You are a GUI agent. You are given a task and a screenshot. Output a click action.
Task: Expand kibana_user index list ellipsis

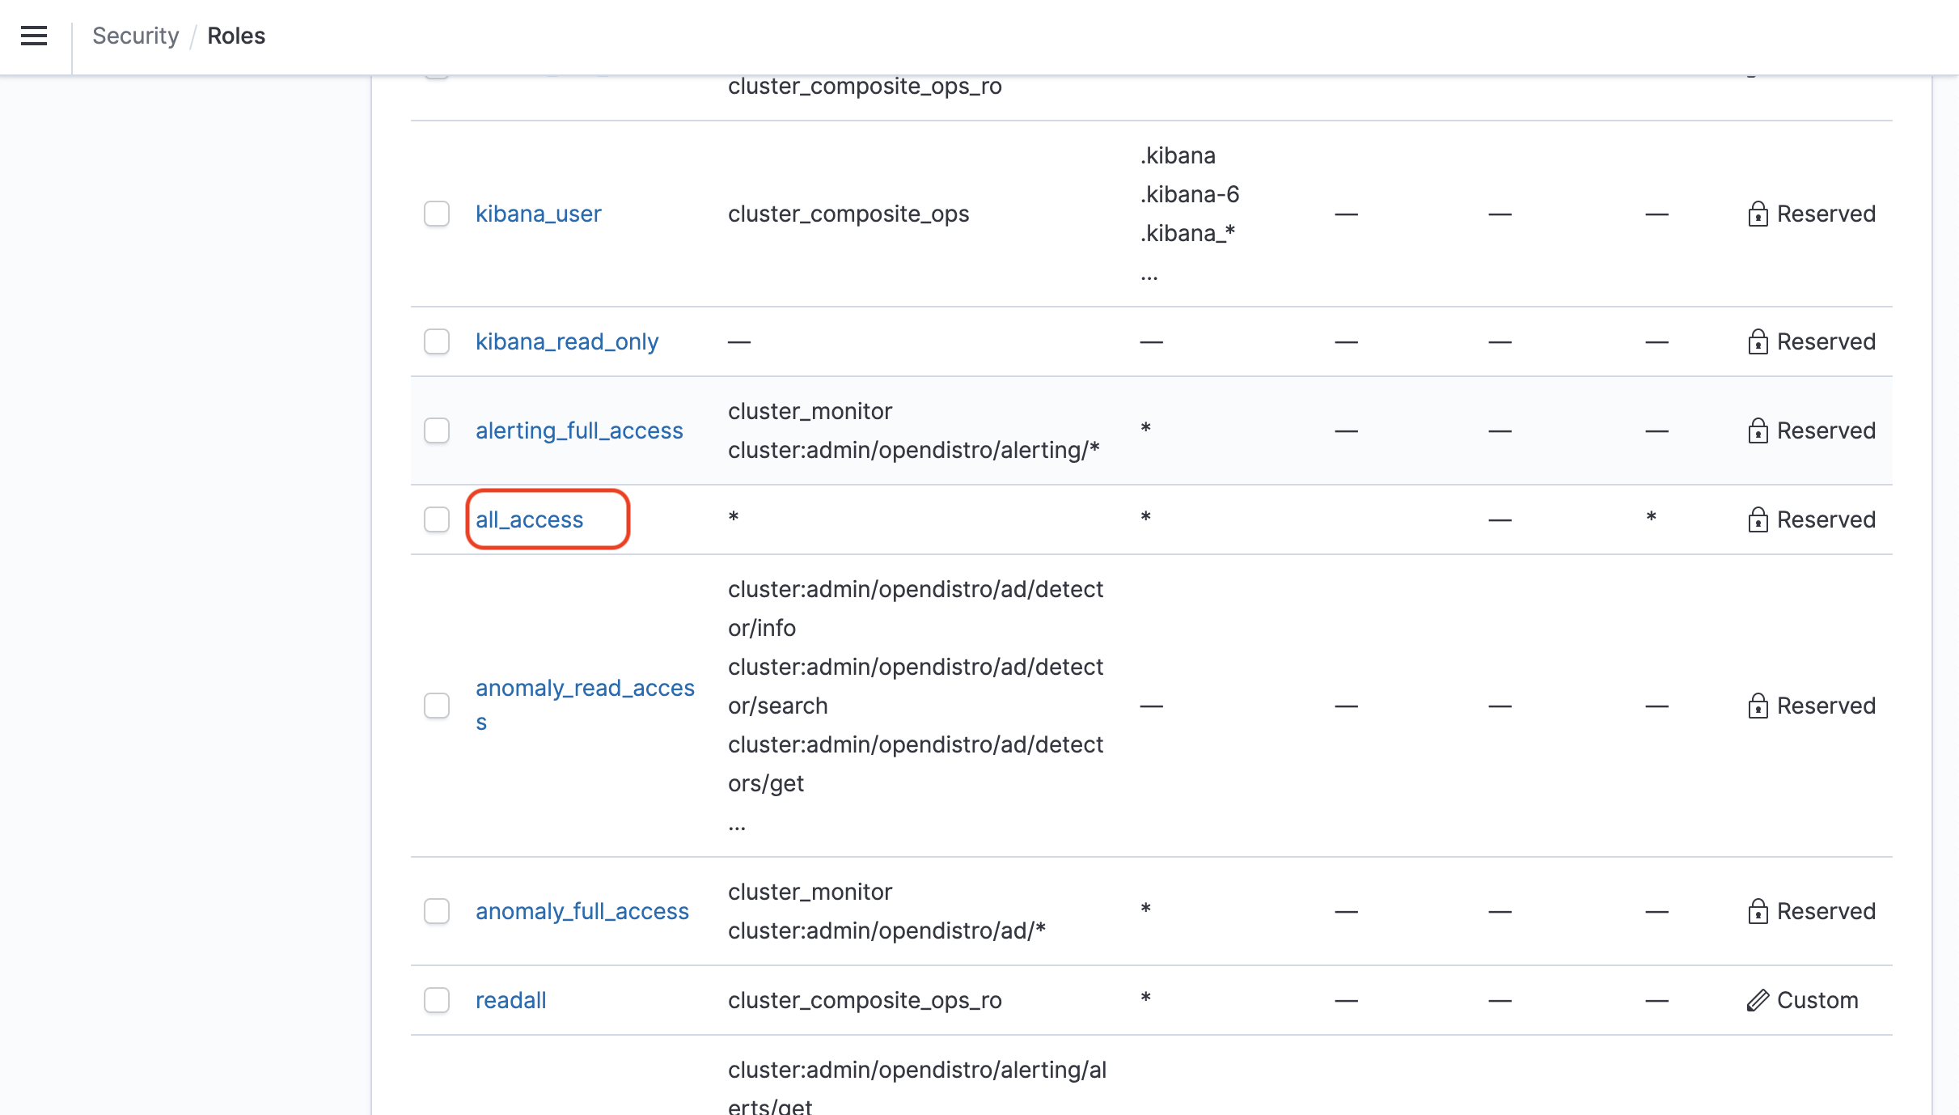pyautogui.click(x=1149, y=276)
